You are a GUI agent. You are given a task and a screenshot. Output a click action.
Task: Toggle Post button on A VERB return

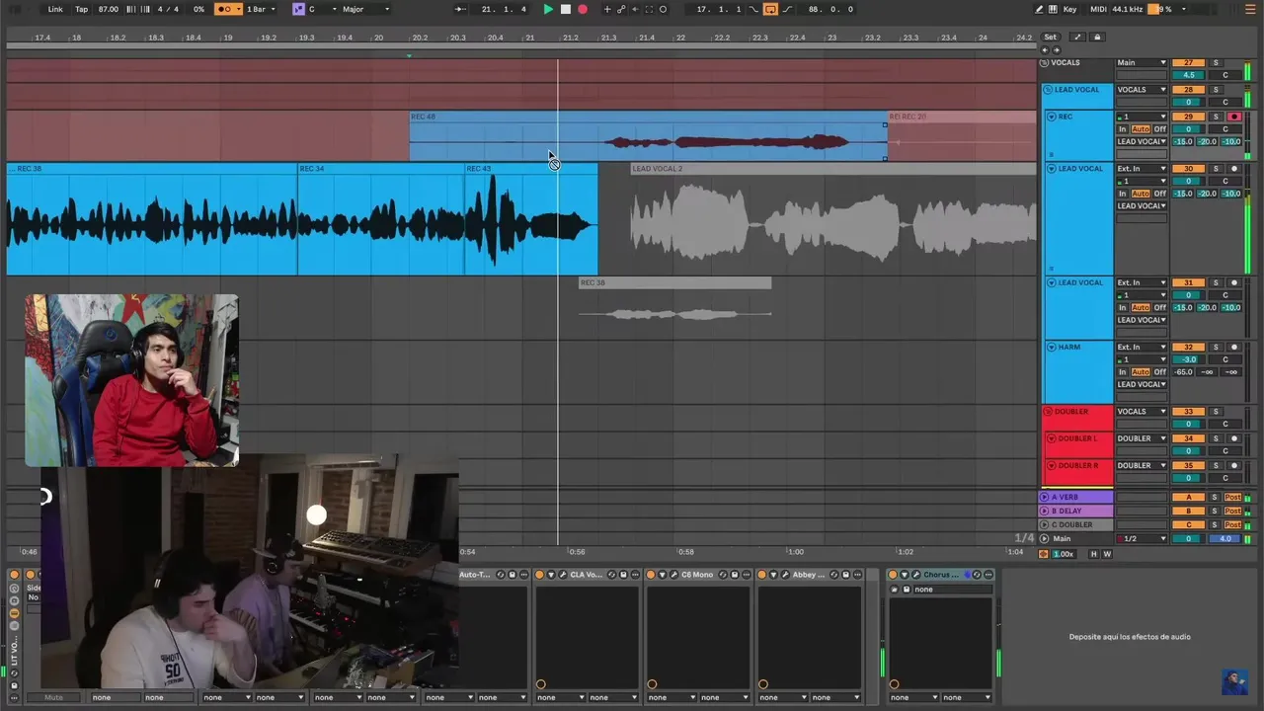click(x=1232, y=497)
